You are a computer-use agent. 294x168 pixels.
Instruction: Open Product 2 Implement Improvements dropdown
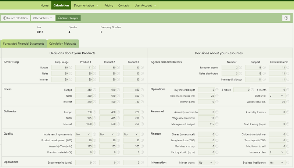tap(108, 134)
